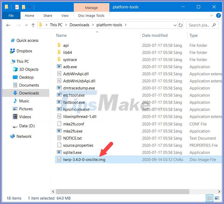Viewport: 224px width, 204px height.
Task: Click platform-tools breadcrumb in address bar
Action: click(109, 25)
